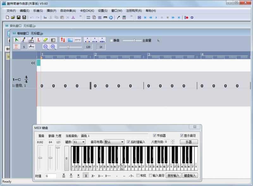Viewport: 253px width, 186px height.
Task: Enable the 静音 mute checkbox
Action: click(111, 40)
